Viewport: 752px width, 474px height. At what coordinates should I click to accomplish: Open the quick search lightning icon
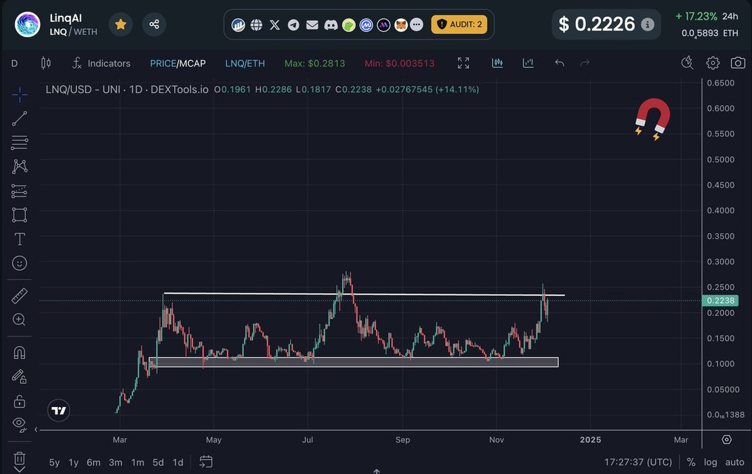coord(687,63)
